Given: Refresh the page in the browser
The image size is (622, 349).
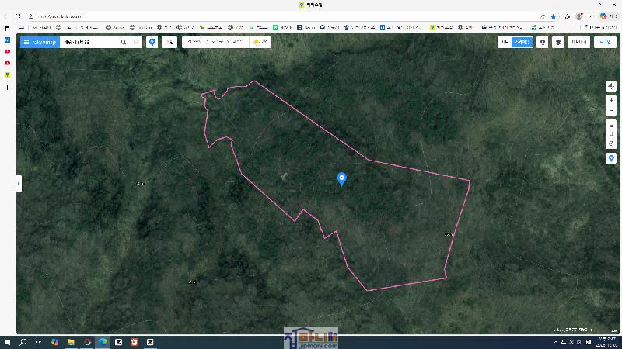Looking at the screenshot, I should [18, 16].
